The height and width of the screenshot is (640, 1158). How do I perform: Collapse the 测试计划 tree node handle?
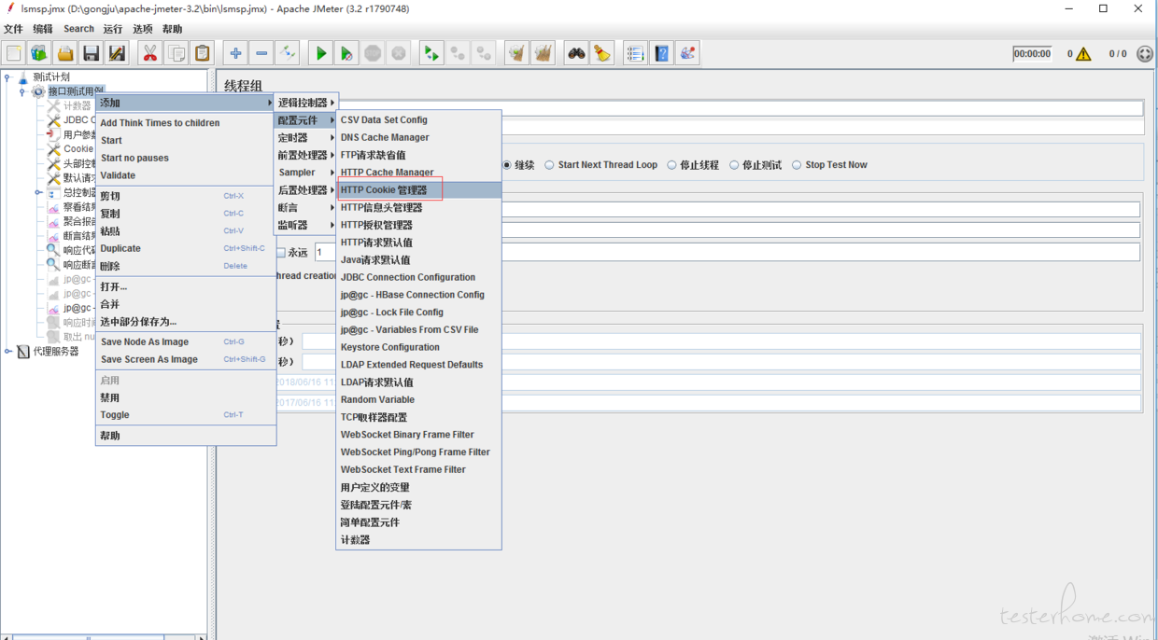7,77
